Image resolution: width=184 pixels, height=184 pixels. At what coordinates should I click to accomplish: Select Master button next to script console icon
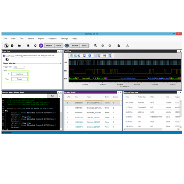75,46
